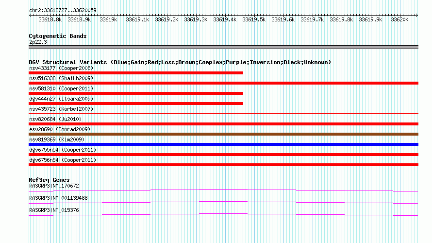Click the 2p22.3 band label

38,42
